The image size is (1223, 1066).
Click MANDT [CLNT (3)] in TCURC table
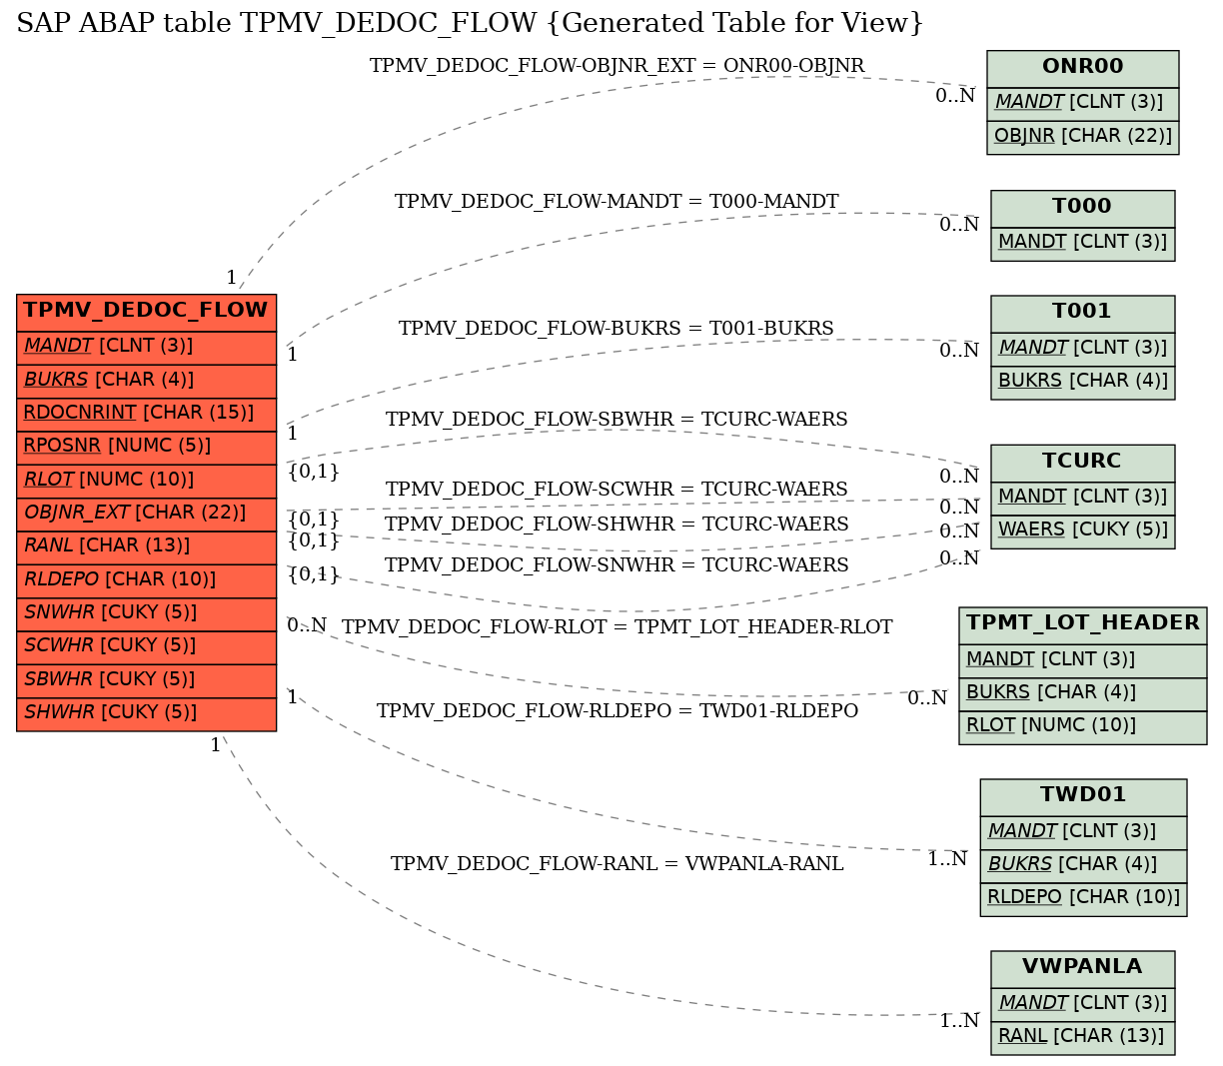coord(1083,498)
